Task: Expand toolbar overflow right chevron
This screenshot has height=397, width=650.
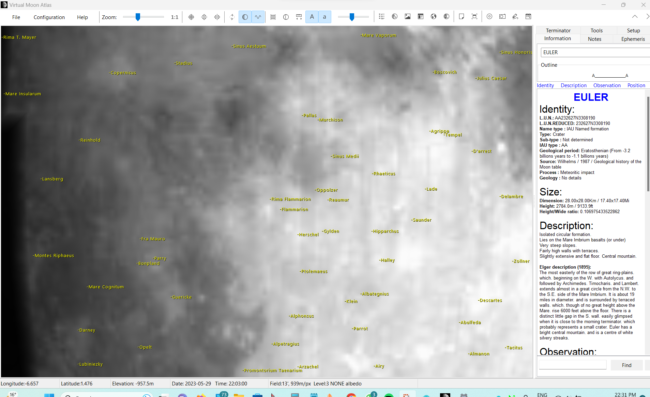Action: [x=648, y=17]
